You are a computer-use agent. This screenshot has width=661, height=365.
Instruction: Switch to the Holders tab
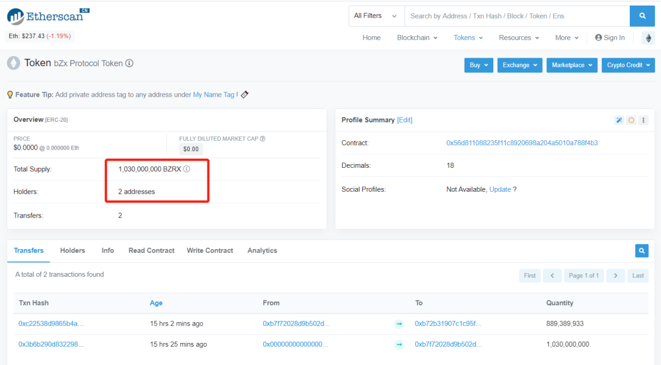click(72, 250)
